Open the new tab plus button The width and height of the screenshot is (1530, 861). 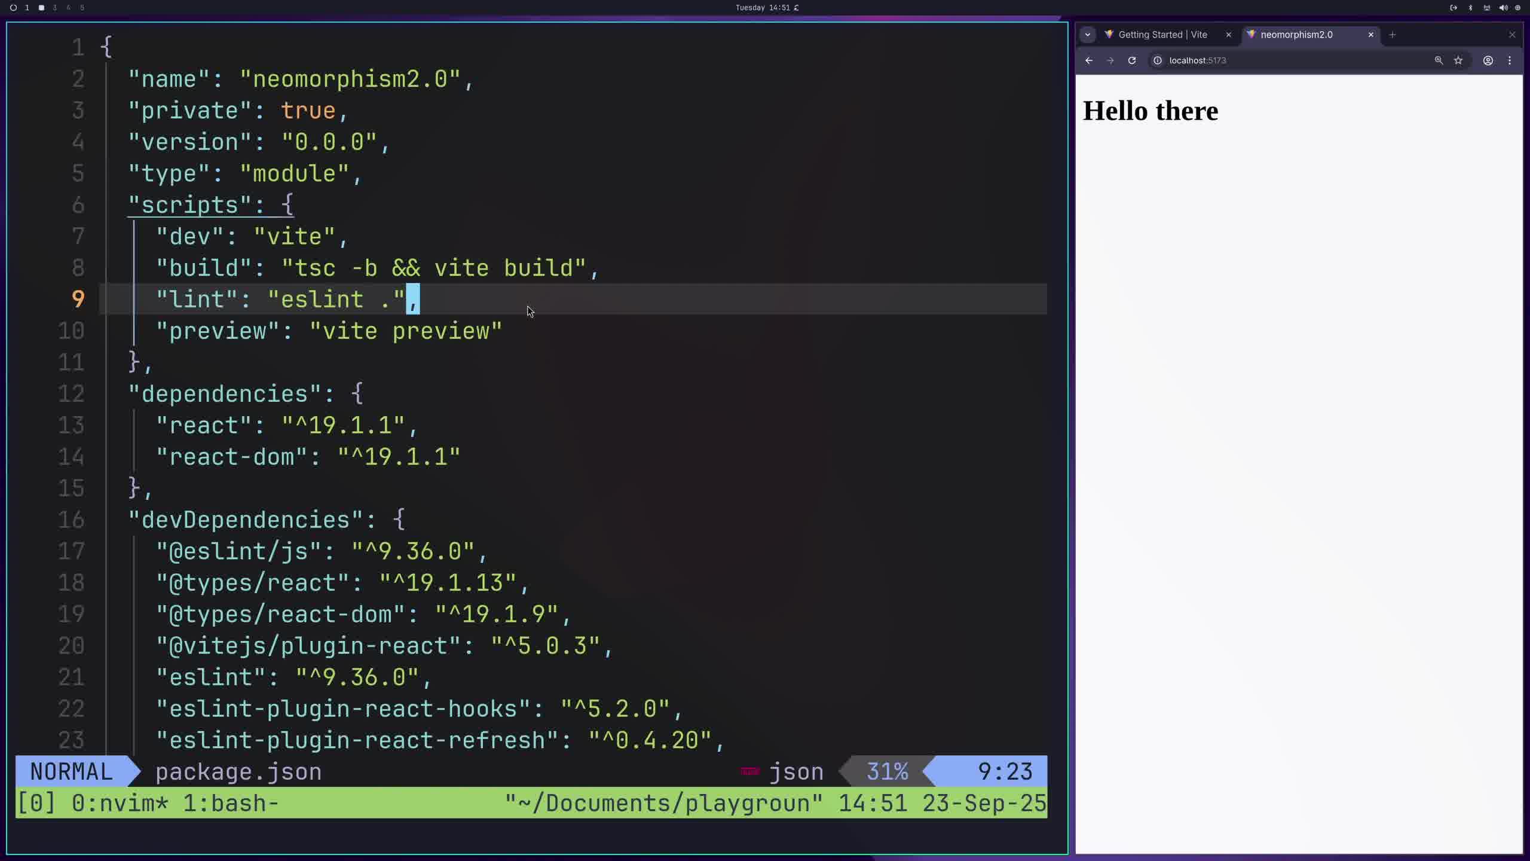point(1393,35)
